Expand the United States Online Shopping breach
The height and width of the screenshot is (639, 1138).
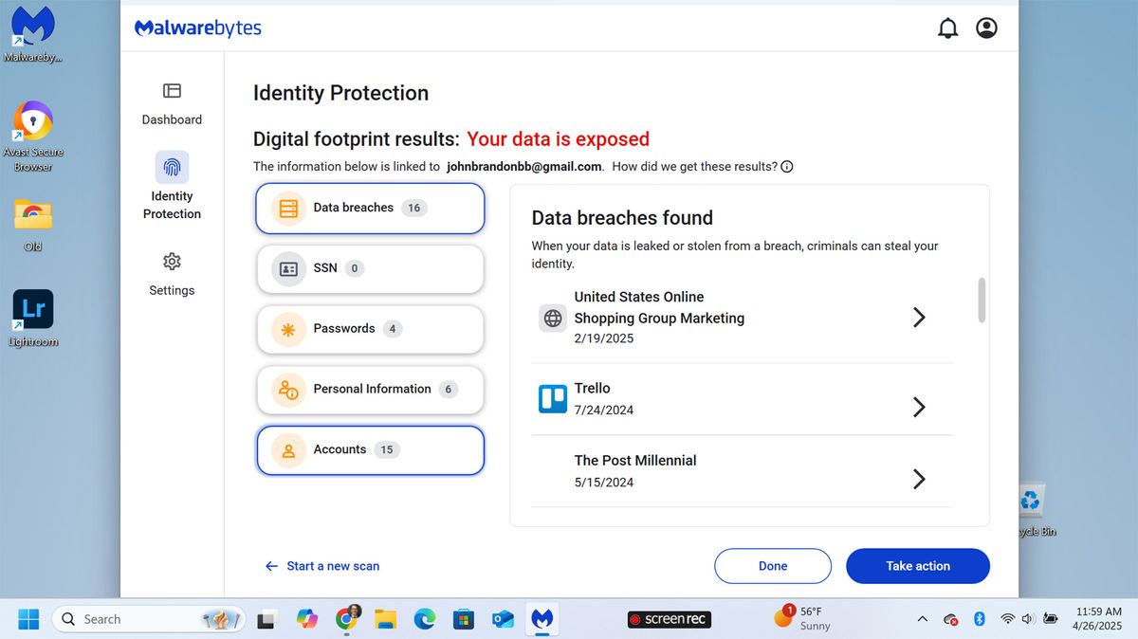(918, 317)
